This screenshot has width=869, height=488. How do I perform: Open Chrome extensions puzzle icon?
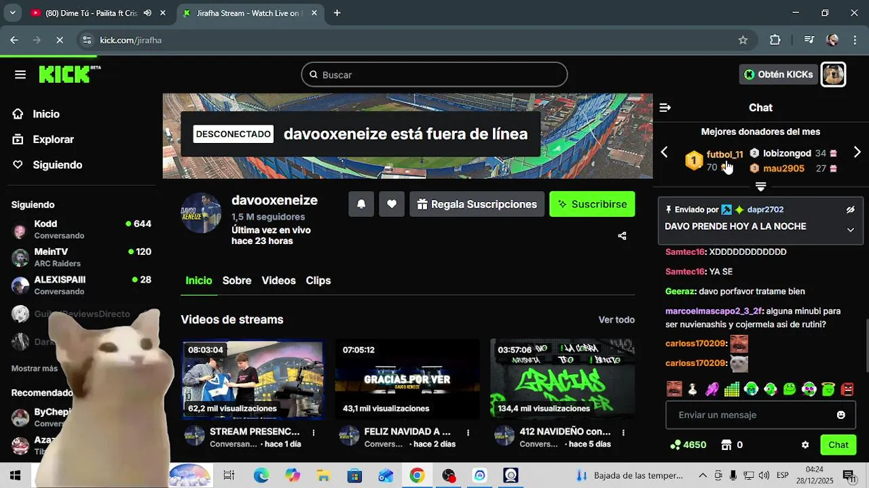775,40
